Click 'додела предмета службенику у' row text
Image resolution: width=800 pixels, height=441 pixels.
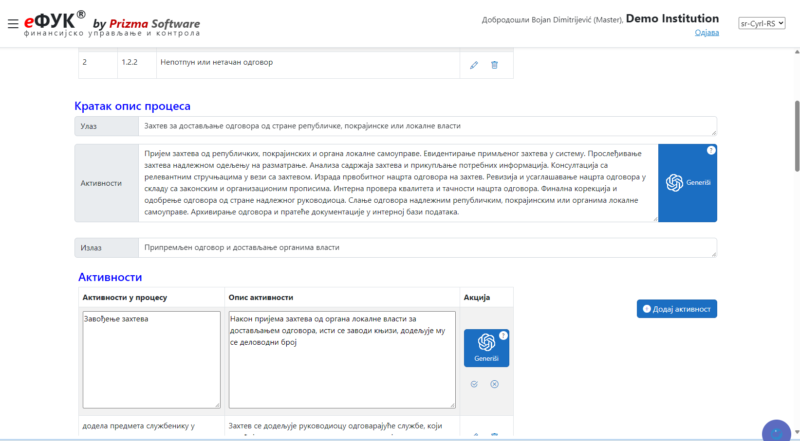tap(139, 426)
